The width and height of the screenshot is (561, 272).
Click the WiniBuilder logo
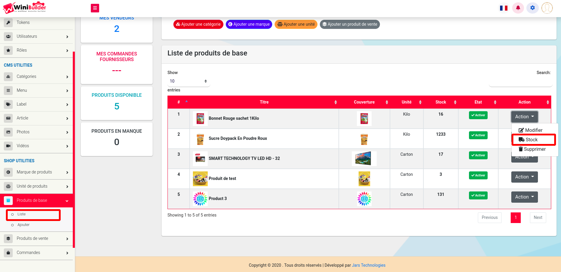25,8
